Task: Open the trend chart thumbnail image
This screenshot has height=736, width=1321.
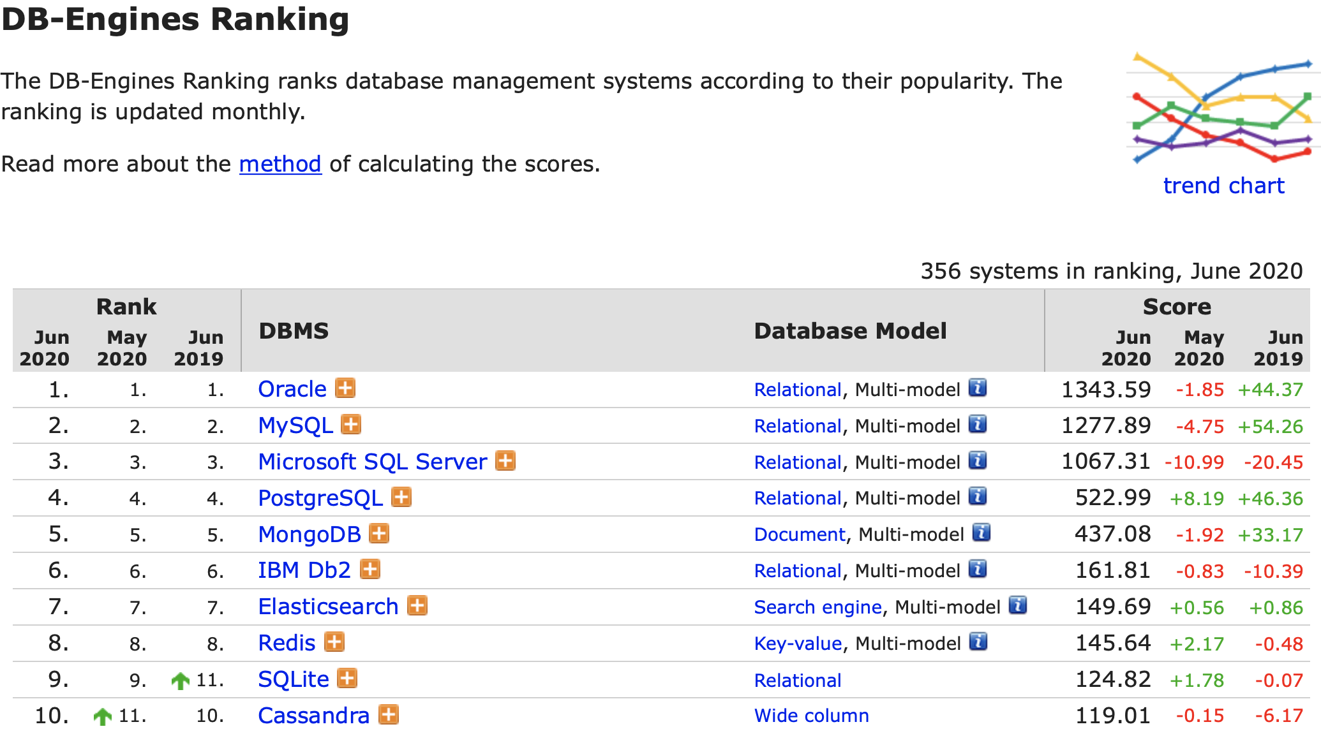Action: pos(1222,108)
